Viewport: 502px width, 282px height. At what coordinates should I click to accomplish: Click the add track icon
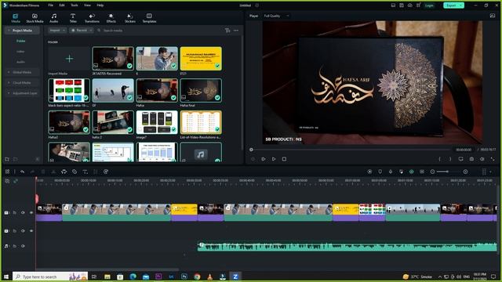(7, 181)
